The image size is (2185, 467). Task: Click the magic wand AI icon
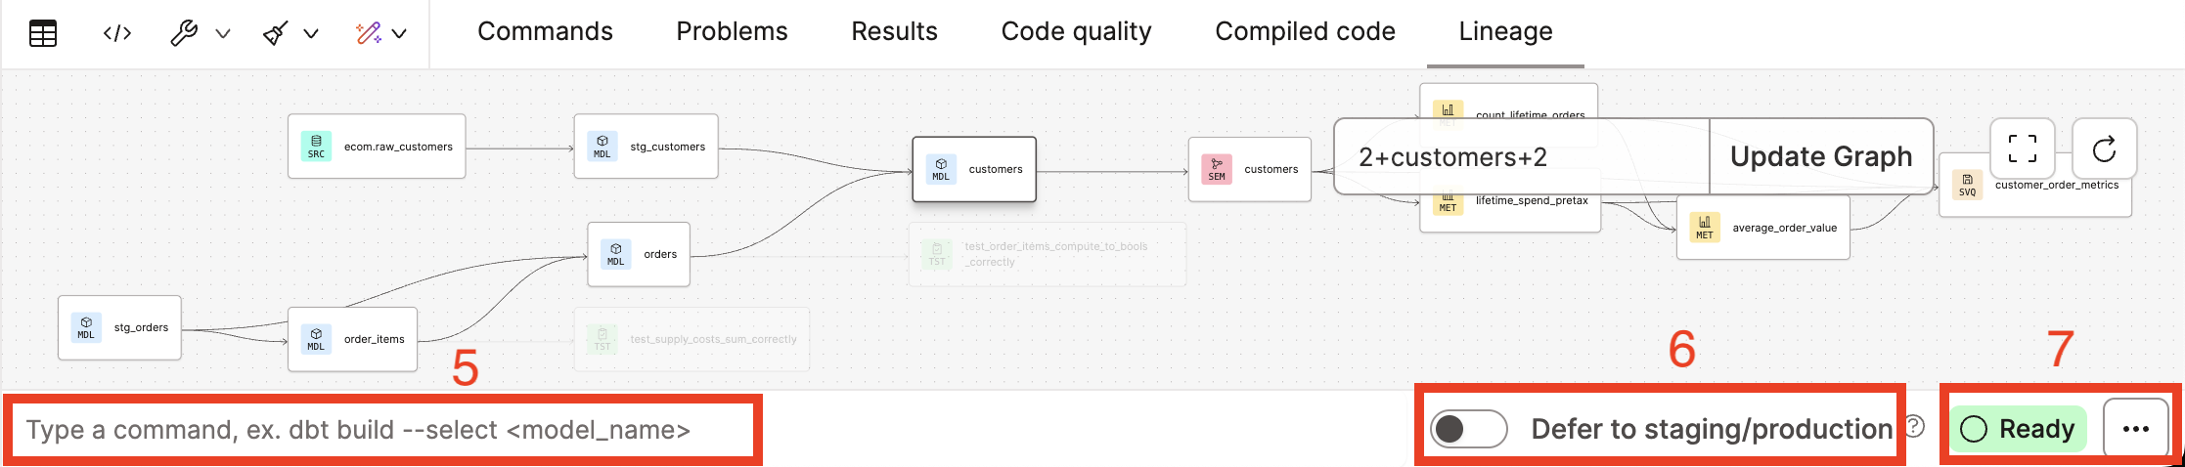pos(369,34)
